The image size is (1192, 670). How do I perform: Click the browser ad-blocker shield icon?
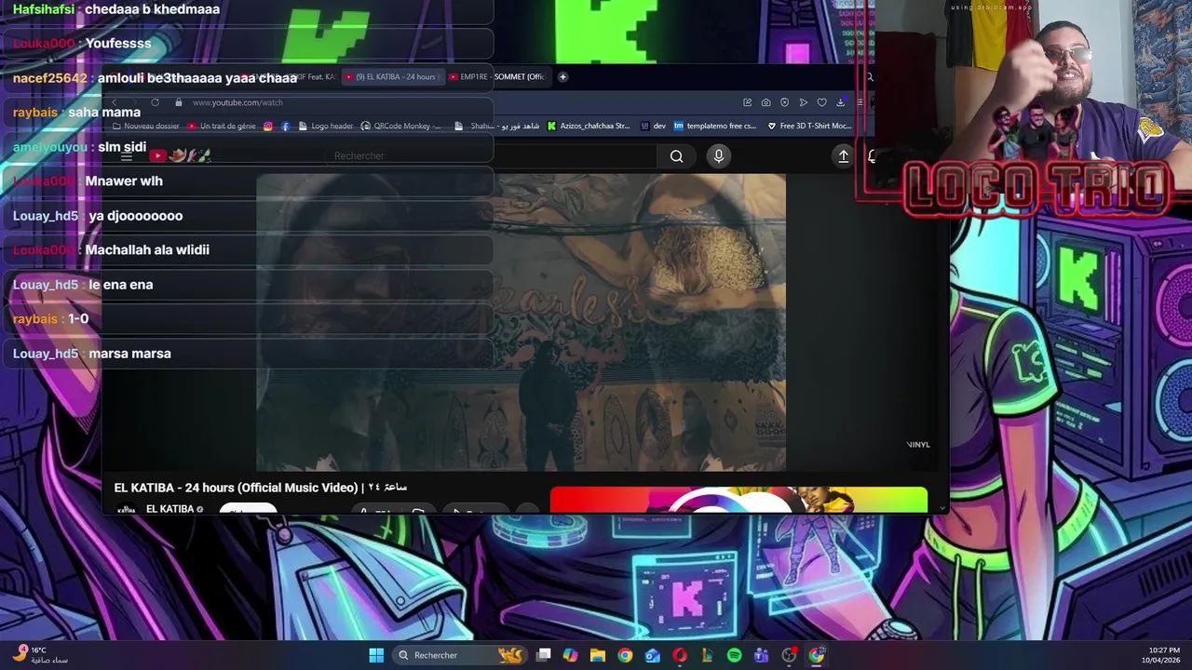pos(784,102)
